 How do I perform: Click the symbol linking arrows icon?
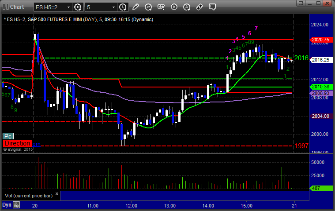pyautogui.click(x=199, y=7)
